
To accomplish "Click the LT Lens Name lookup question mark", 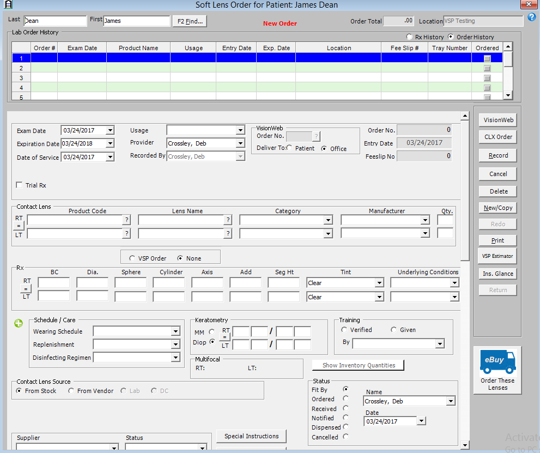I will pyautogui.click(x=228, y=233).
